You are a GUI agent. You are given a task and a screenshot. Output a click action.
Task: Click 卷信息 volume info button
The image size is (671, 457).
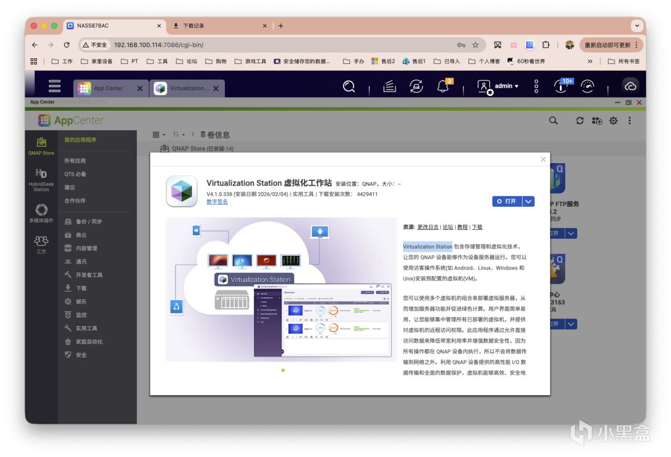click(215, 135)
